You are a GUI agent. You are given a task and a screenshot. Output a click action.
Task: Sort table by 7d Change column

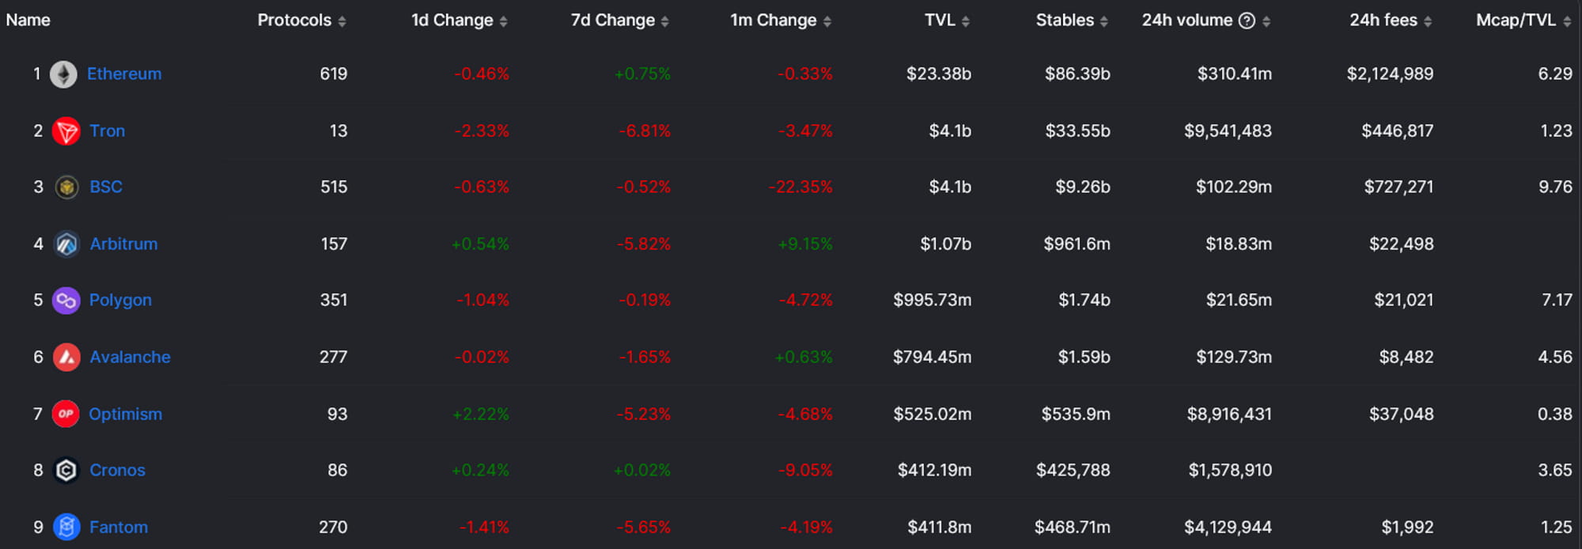(619, 21)
